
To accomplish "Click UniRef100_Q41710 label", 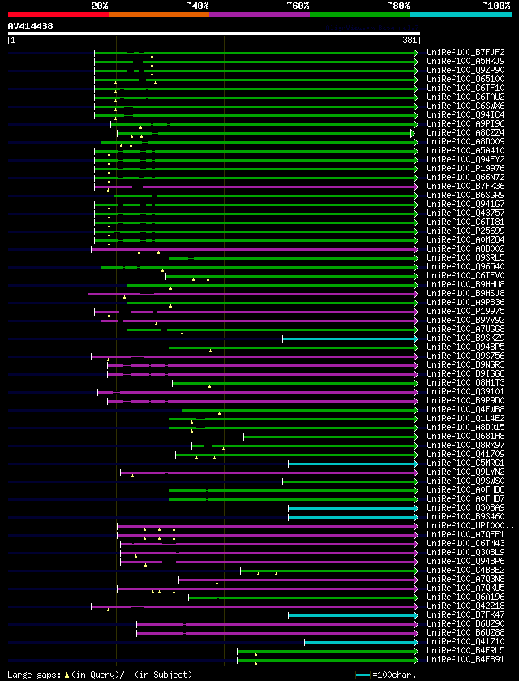I will tap(465, 642).
